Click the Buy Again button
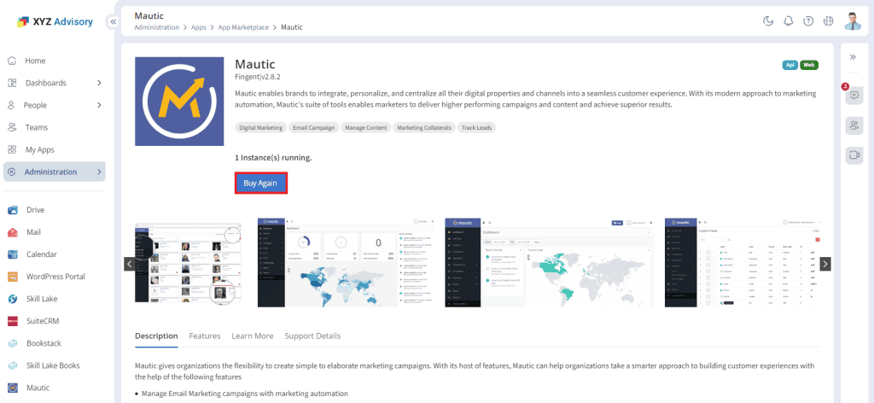 tap(261, 183)
